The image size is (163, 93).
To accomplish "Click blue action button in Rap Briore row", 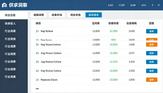I will 152,31.
